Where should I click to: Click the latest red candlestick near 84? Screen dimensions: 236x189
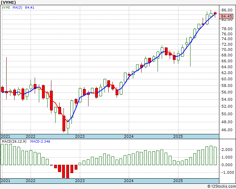tap(215, 13)
